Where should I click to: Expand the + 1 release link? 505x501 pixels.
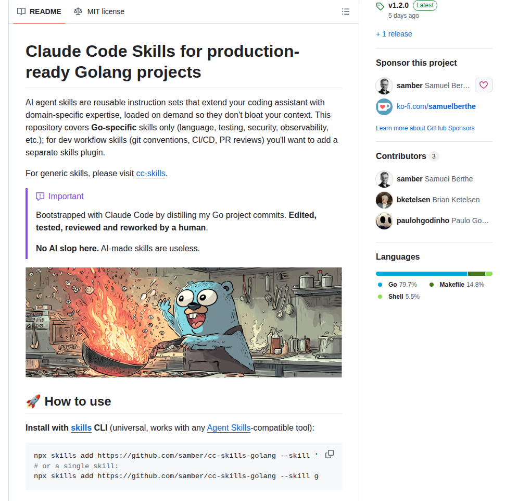(x=394, y=34)
